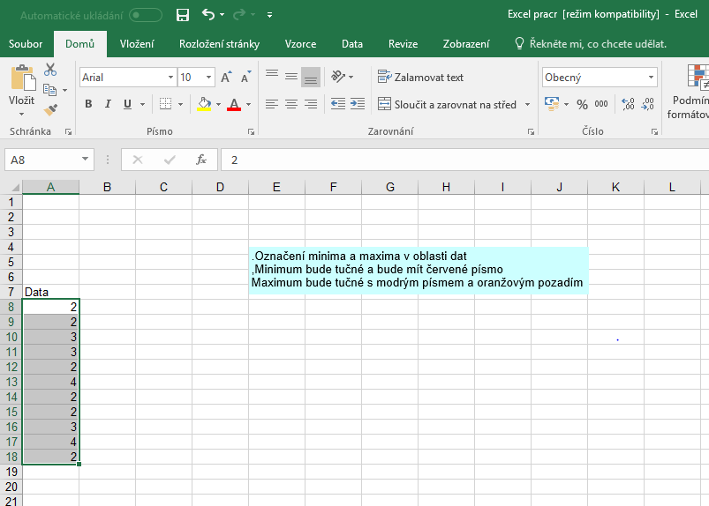Click the Save icon in the title bar
This screenshot has width=709, height=506.
coord(183,15)
